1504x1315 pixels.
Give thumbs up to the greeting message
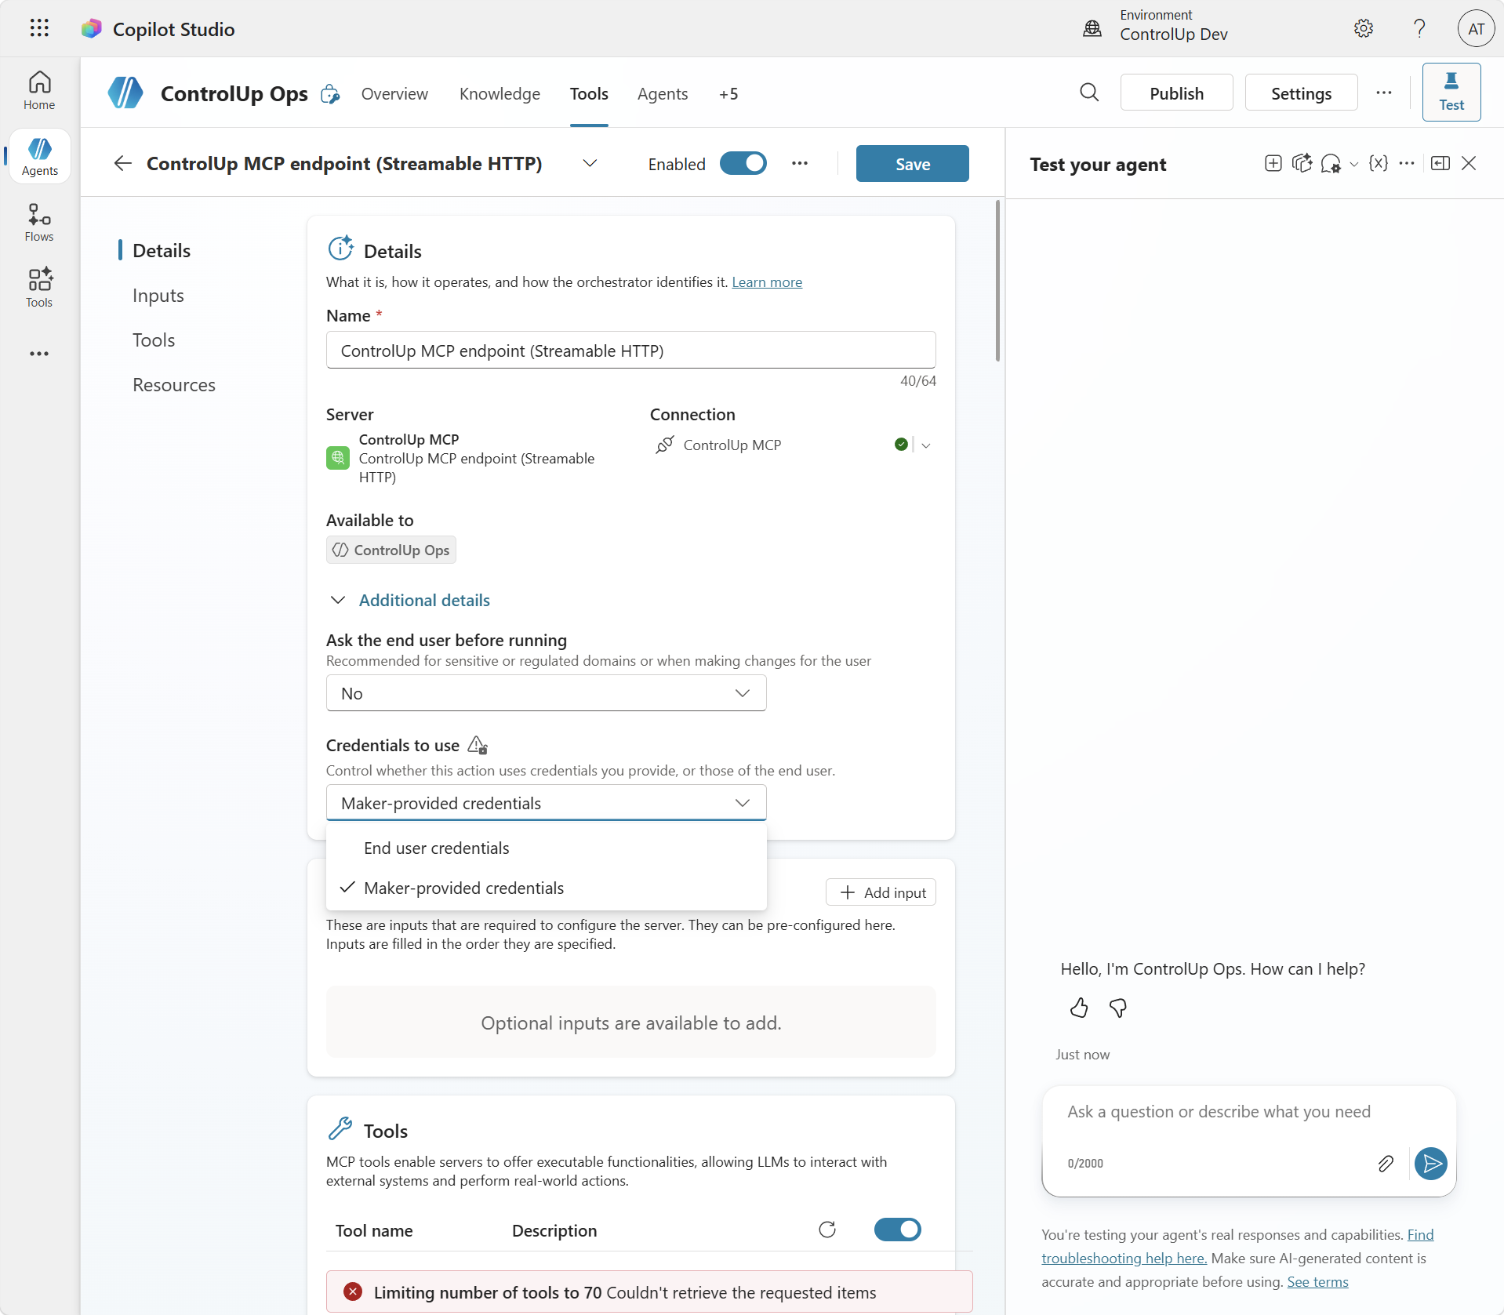click(1079, 1008)
